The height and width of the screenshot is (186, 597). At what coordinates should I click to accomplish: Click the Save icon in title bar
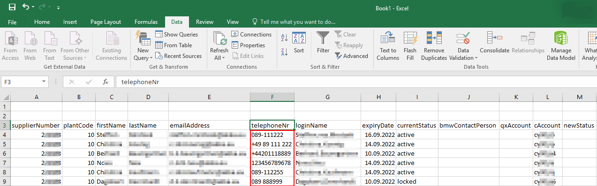[12, 7]
